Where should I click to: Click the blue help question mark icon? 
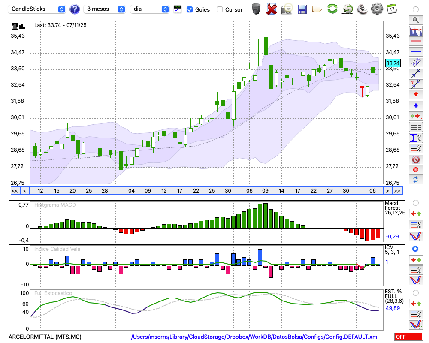click(75, 9)
